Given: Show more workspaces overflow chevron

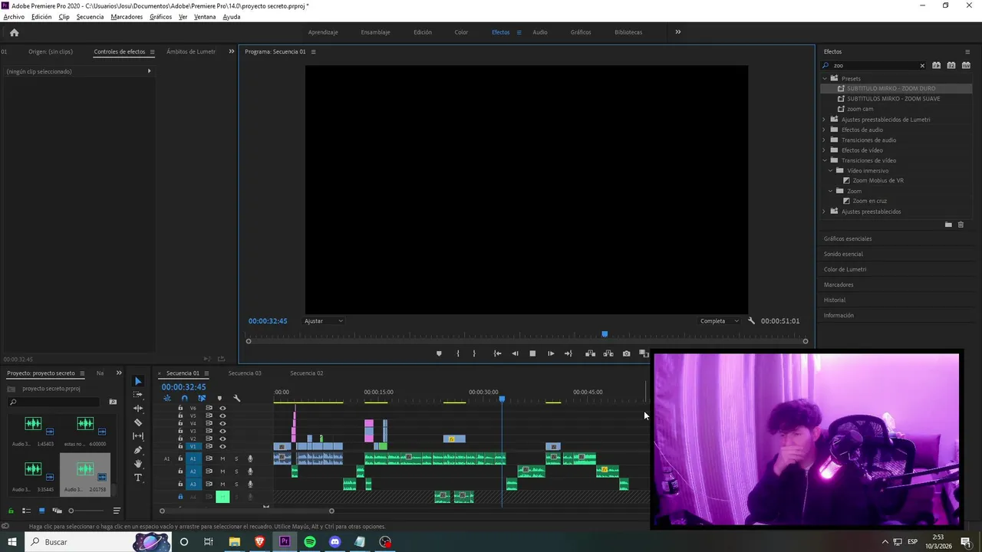Looking at the screenshot, I should [x=677, y=32].
